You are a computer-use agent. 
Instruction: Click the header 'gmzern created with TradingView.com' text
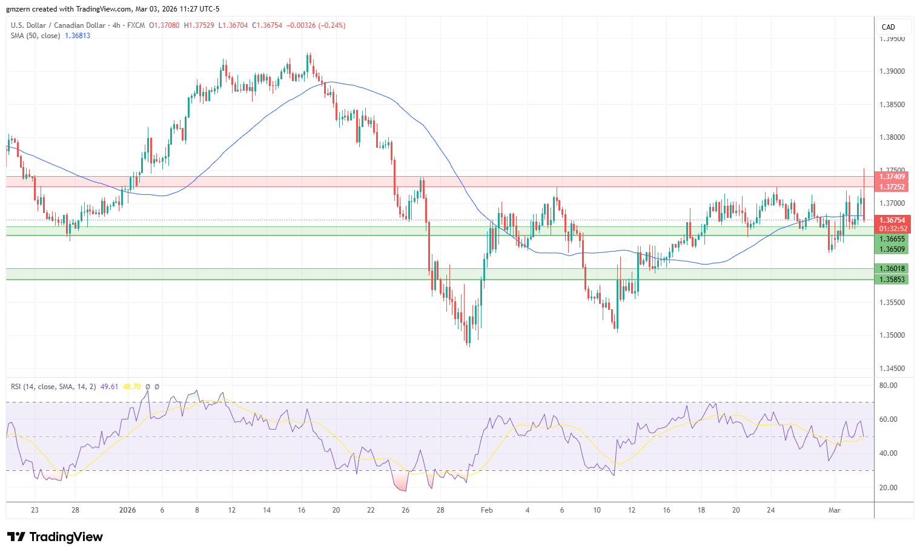69,9
